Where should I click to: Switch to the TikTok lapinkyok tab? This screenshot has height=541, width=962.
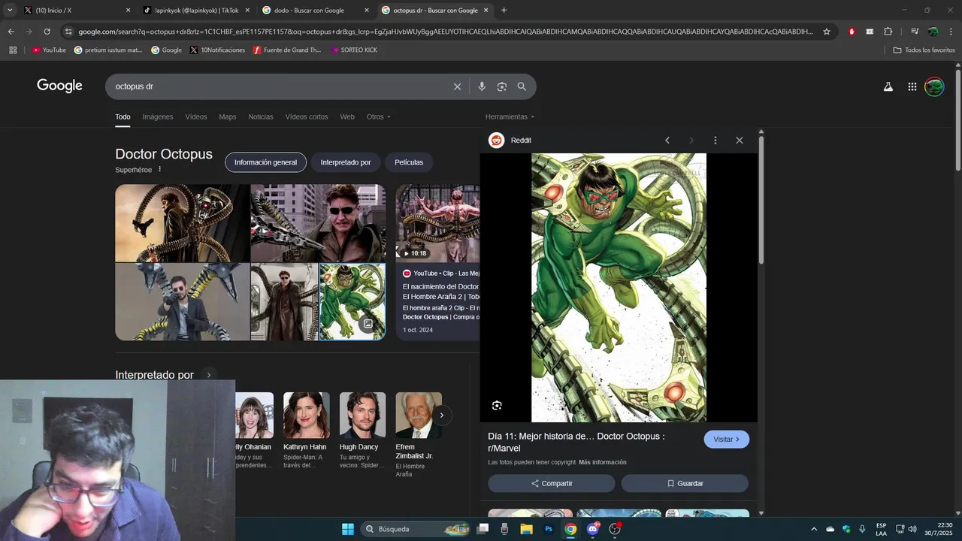coord(197,11)
